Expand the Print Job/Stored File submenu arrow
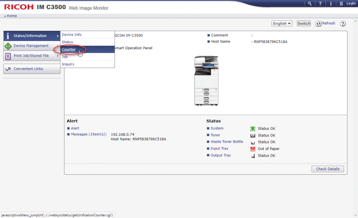358x218 pixels. coord(58,56)
